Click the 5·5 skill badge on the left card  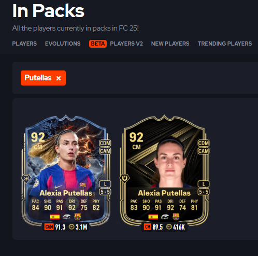coord(105,192)
